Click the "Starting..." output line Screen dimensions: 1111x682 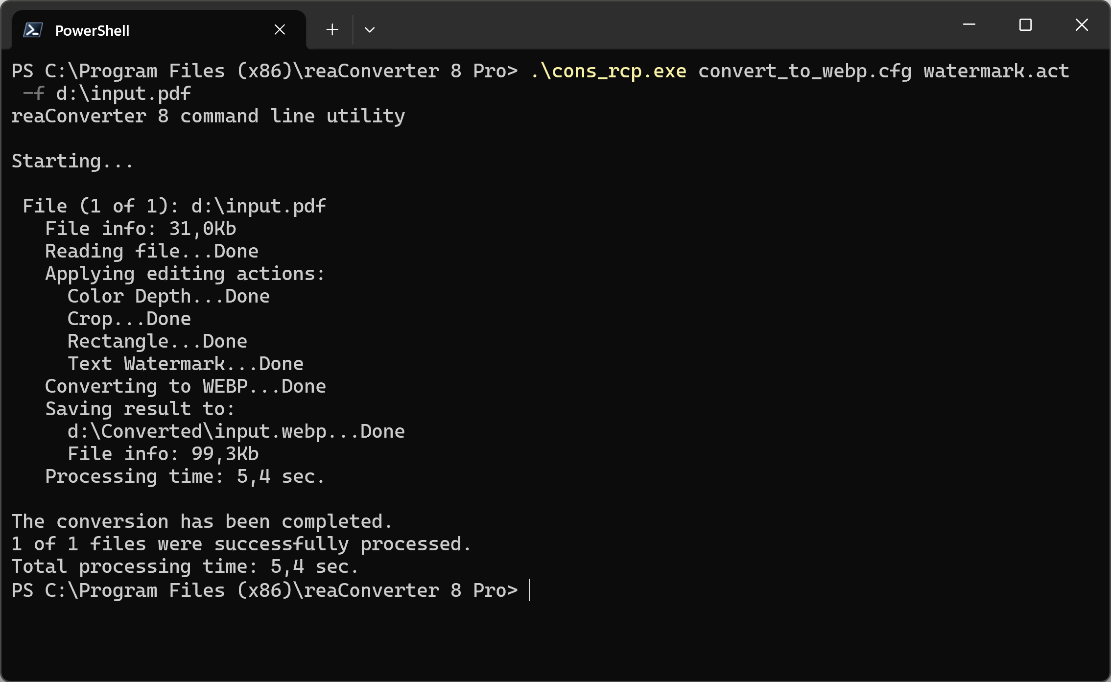pos(72,161)
